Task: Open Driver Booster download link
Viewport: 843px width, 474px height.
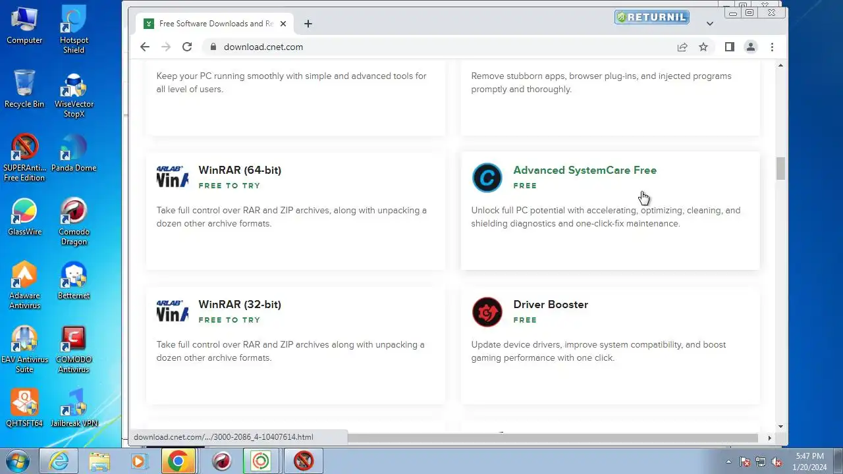Action: point(551,304)
